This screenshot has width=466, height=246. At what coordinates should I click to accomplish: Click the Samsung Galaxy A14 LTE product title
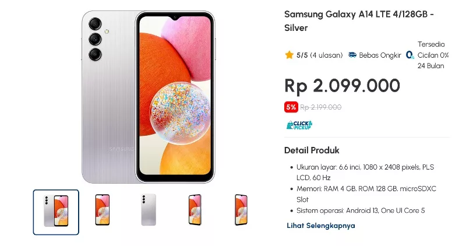[x=359, y=21]
